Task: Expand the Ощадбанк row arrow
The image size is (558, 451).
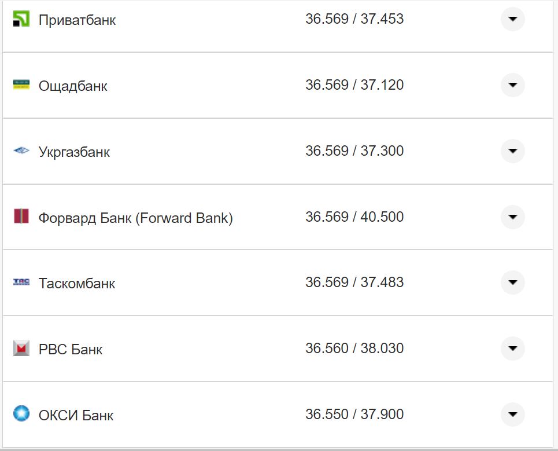Action: point(512,85)
